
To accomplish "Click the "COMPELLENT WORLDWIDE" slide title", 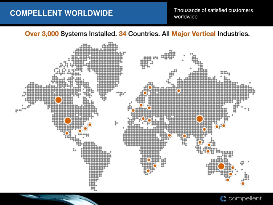I will (x=61, y=13).
